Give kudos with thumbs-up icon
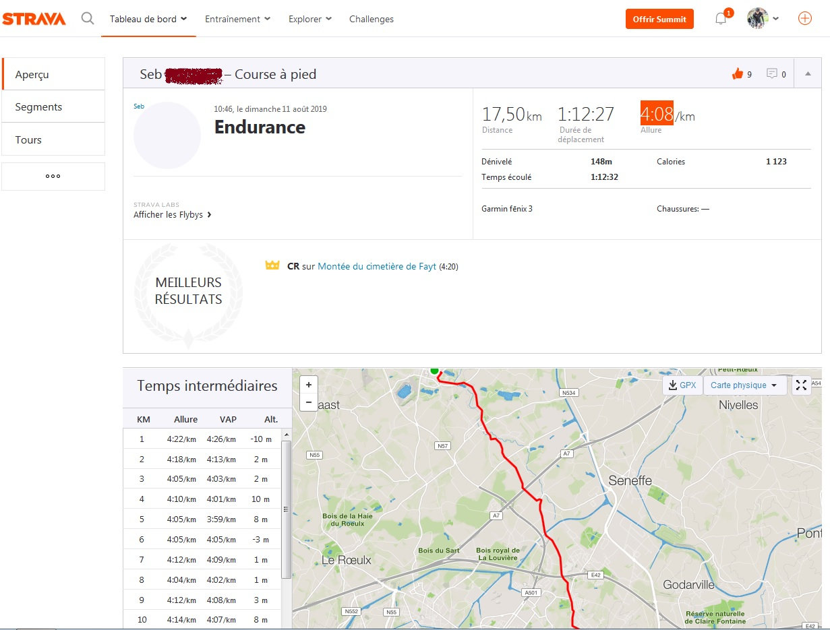 pyautogui.click(x=738, y=74)
